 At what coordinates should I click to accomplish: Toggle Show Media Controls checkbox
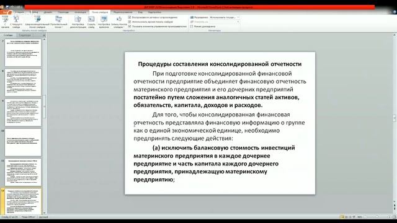pyautogui.click(x=130, y=26)
